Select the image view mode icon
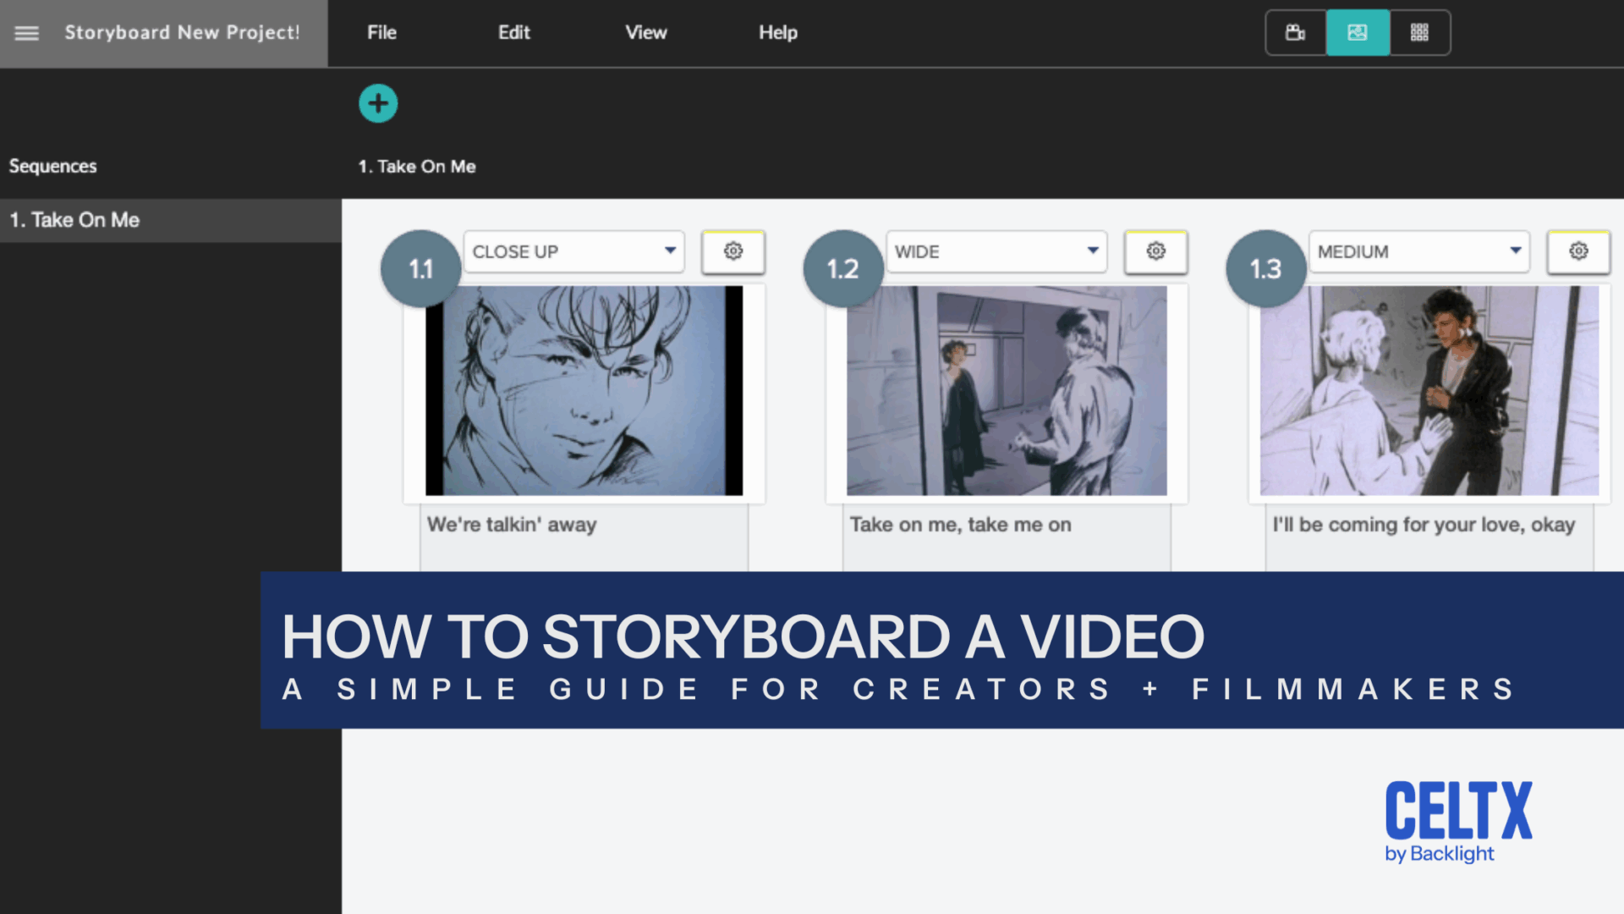1624x914 pixels. point(1358,32)
